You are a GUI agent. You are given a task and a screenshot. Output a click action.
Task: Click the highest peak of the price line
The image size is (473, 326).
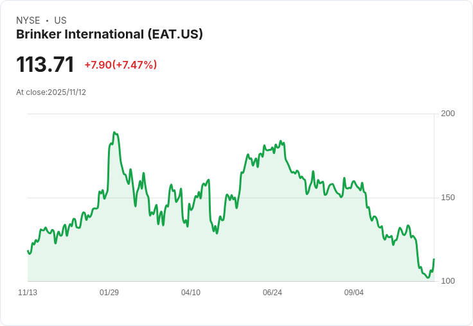coord(114,132)
